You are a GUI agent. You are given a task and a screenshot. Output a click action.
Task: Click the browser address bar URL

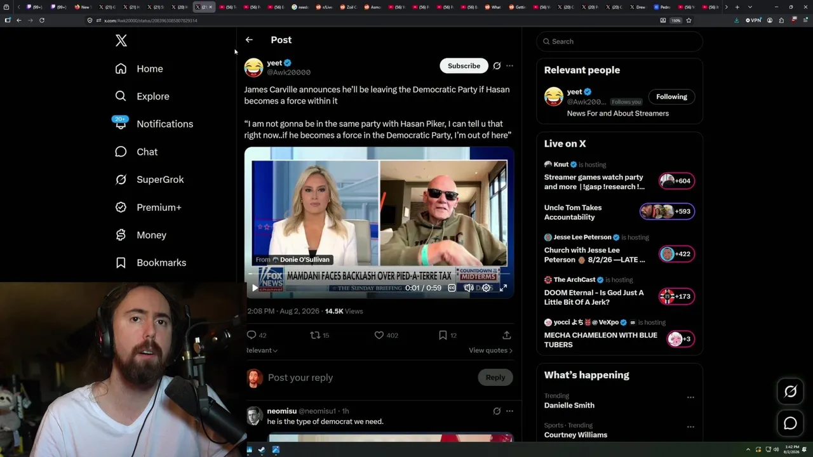151,20
